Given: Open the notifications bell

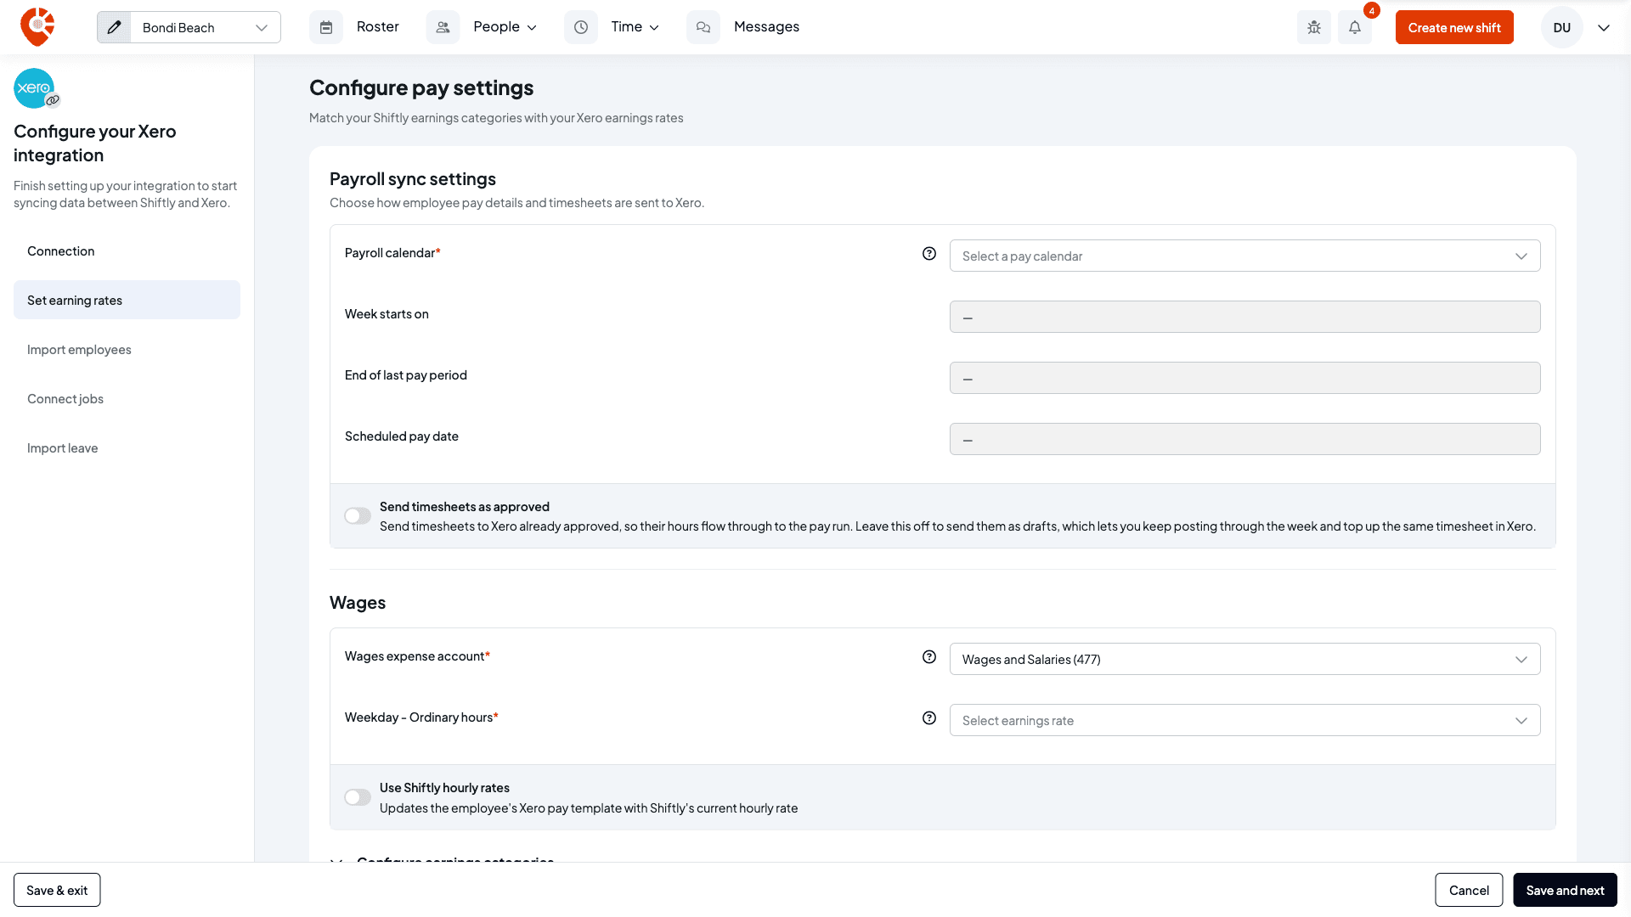Looking at the screenshot, I should [x=1355, y=27].
